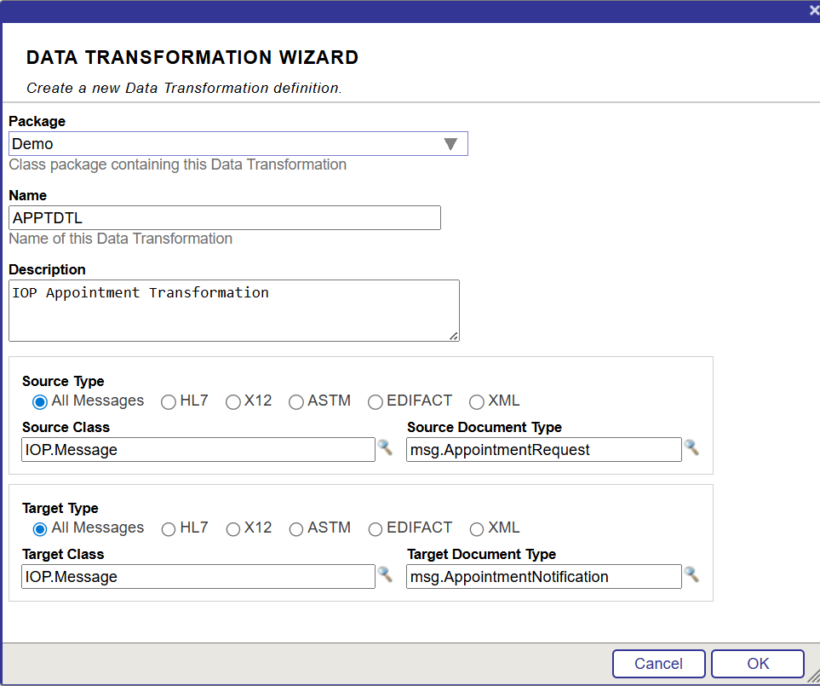Pick EDIFACT for the Target Type

pyautogui.click(x=376, y=529)
